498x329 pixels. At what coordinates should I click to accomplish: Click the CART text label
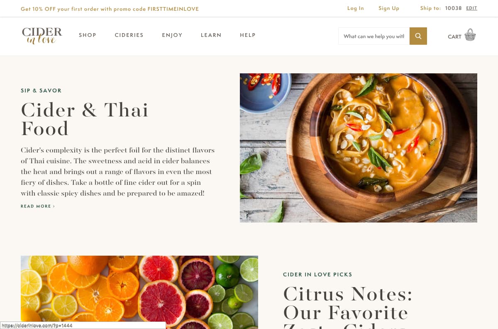coord(454,36)
